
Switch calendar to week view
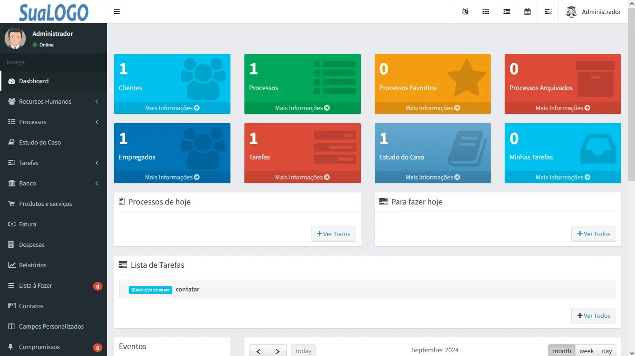[x=586, y=351]
